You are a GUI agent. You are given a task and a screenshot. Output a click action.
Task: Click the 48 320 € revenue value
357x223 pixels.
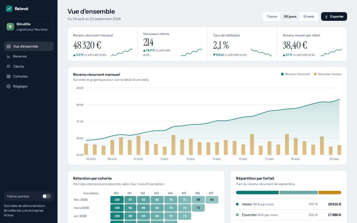click(x=87, y=45)
